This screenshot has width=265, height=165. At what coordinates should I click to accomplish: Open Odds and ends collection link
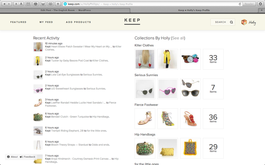coord(101,145)
